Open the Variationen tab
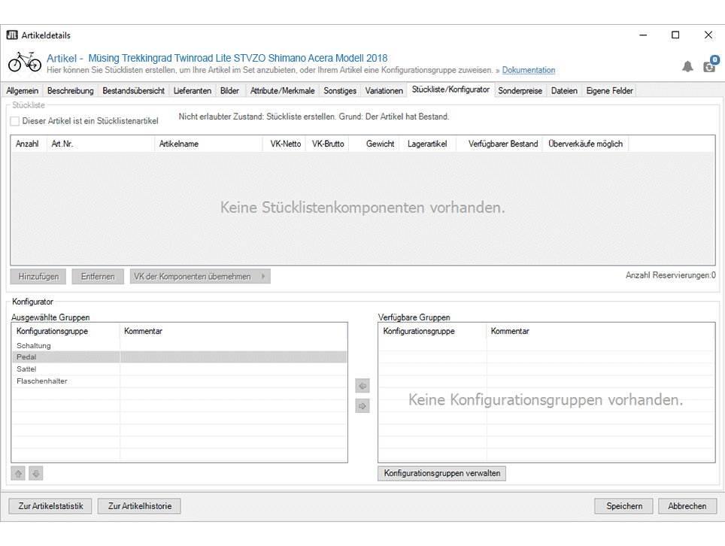This screenshot has height=546, width=725. tap(384, 91)
